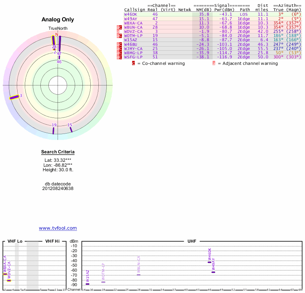Viewport: 305px width, 293px height.
Task: Click the red N north marker
Action: click(57, 34)
